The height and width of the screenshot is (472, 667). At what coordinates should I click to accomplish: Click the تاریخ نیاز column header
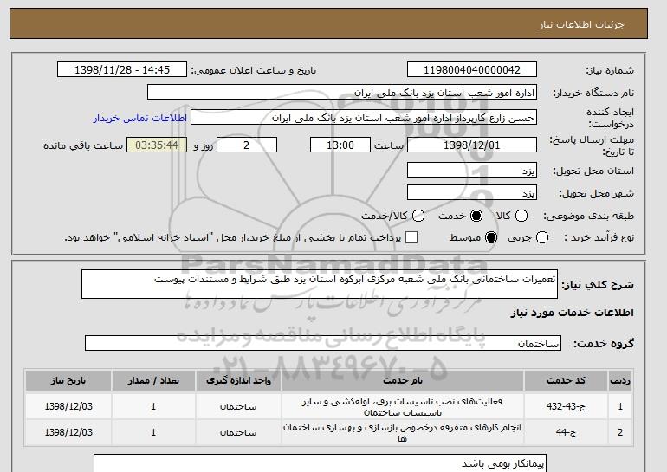tap(68, 380)
